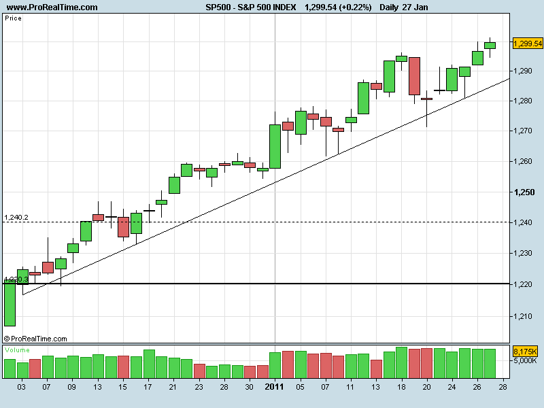
Task: Click the Price panel label
Action: [x=13, y=18]
